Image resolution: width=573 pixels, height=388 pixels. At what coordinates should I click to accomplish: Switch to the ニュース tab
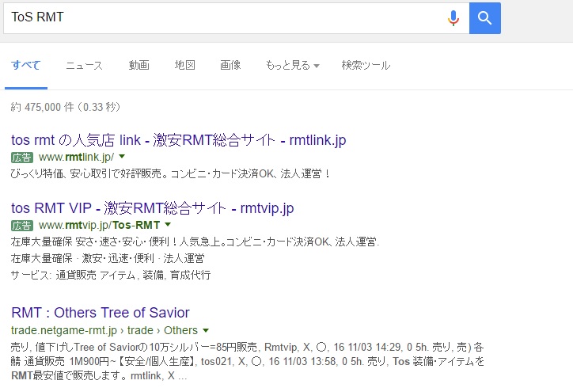pyautogui.click(x=85, y=65)
